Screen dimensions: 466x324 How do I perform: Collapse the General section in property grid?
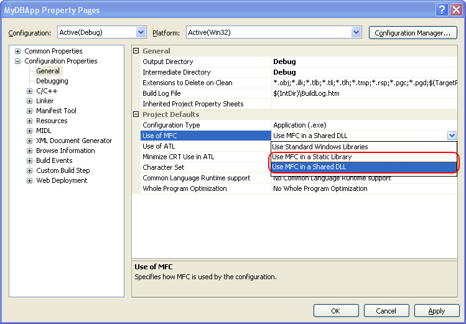pos(137,51)
